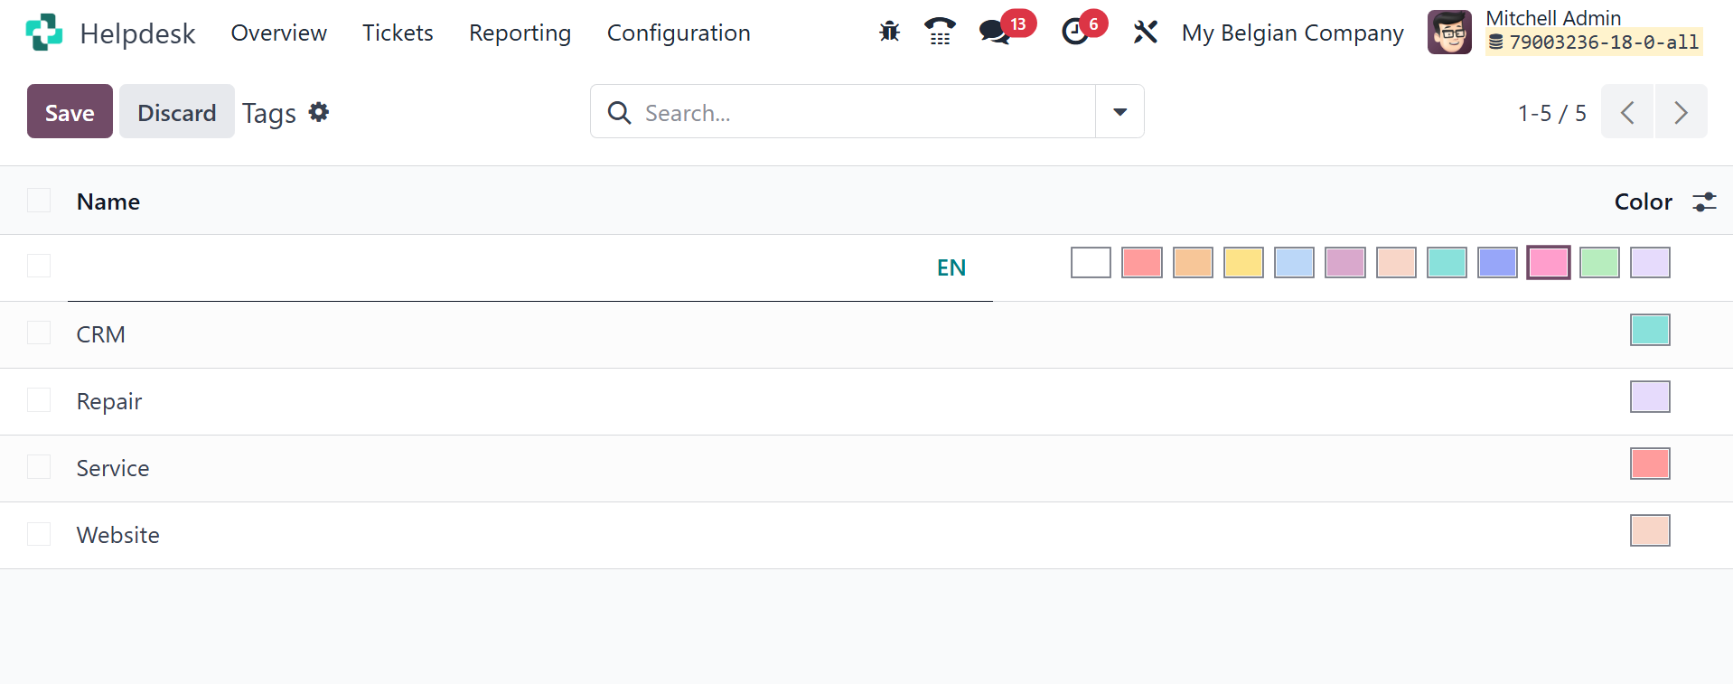Pick the yellow color swatch
The image size is (1733, 684).
1243,263
